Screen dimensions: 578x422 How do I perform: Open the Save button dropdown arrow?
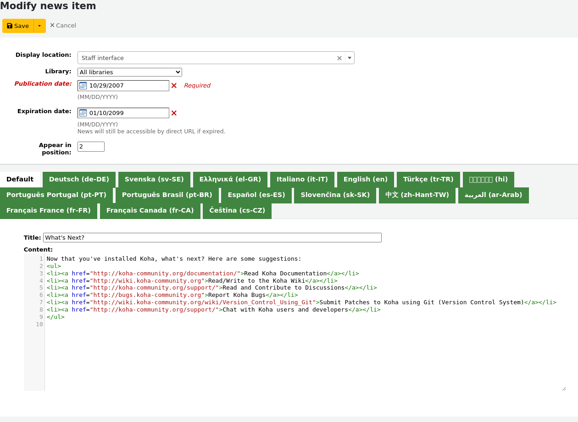click(x=39, y=26)
